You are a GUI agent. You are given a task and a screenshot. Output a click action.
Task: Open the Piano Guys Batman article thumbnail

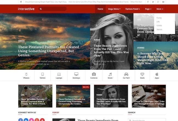(x=149, y=96)
